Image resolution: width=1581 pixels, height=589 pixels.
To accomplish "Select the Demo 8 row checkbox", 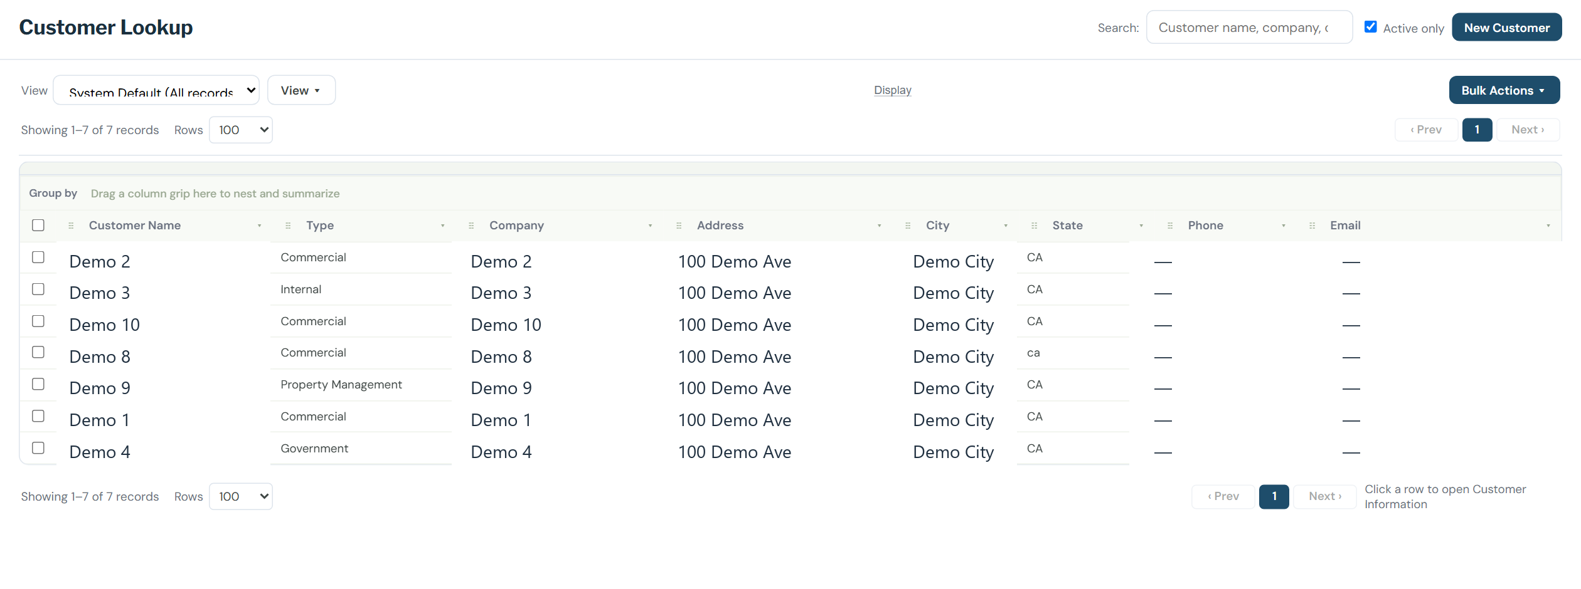I will (38, 352).
